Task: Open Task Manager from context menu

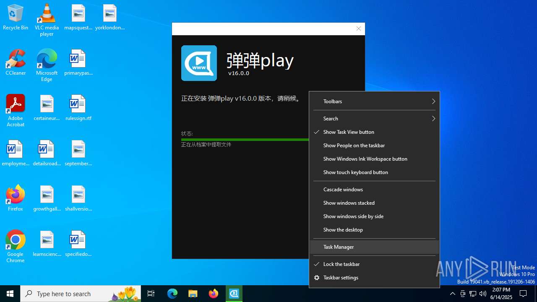Action: tap(374, 247)
